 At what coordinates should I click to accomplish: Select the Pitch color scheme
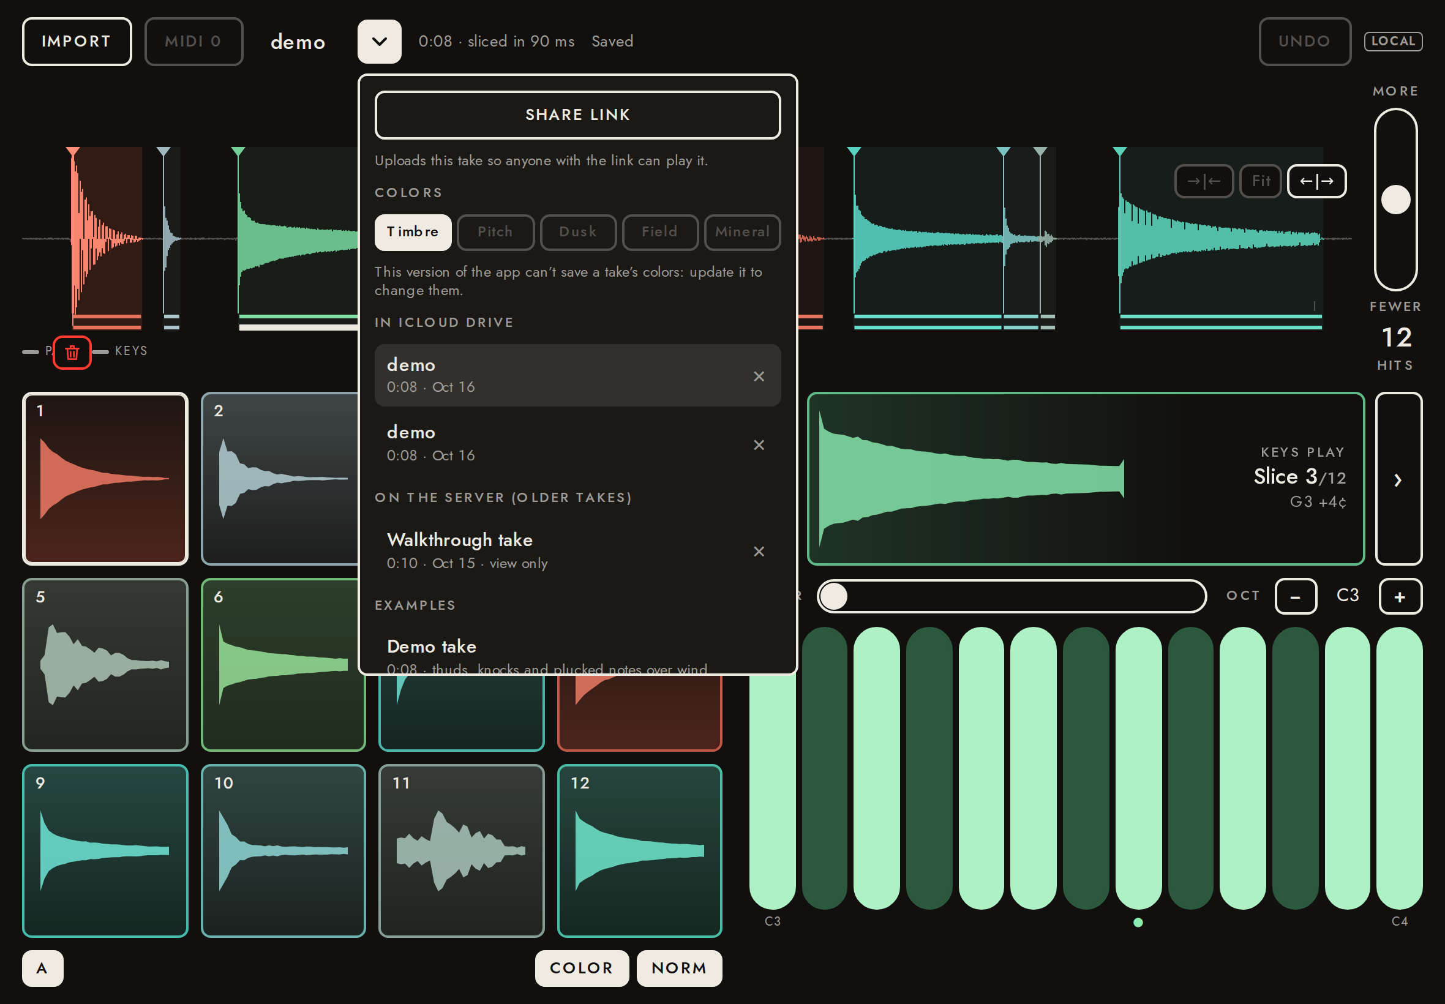click(495, 232)
